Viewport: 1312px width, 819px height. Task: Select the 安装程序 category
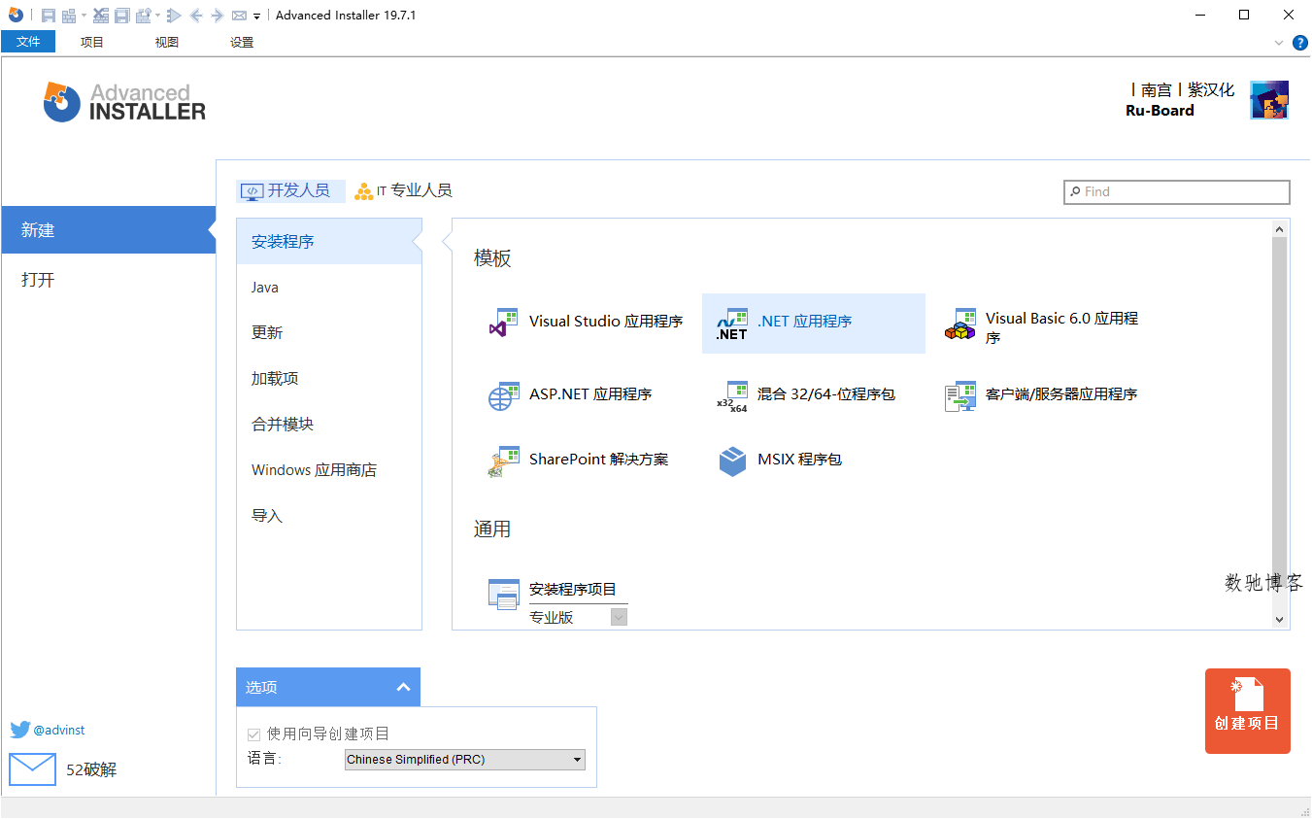tap(329, 241)
